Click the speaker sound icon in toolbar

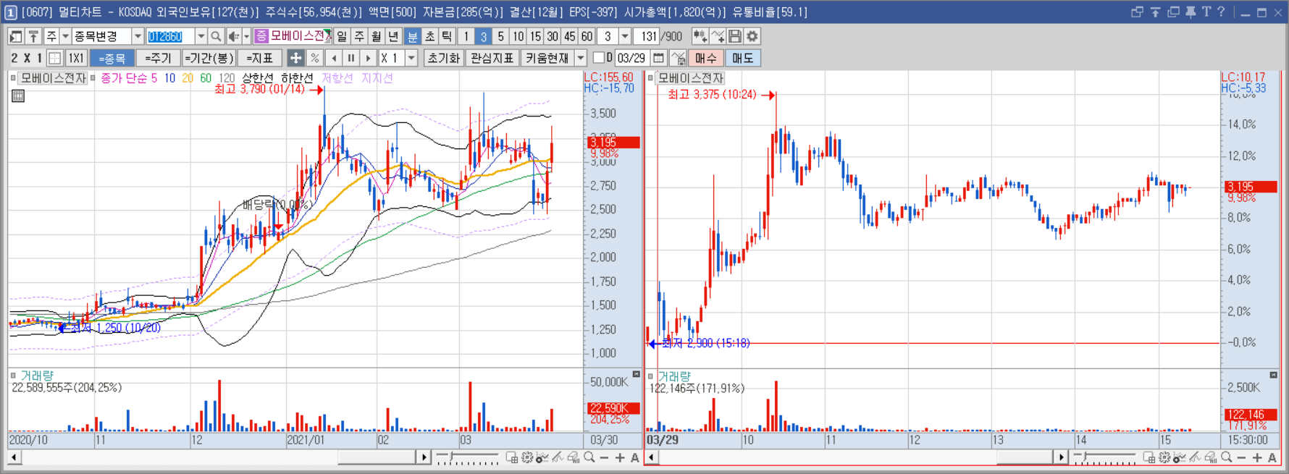click(x=233, y=36)
